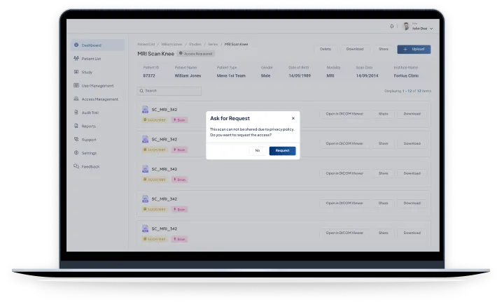
Task: Click the Patient List sidebar icon
Action: pos(76,59)
